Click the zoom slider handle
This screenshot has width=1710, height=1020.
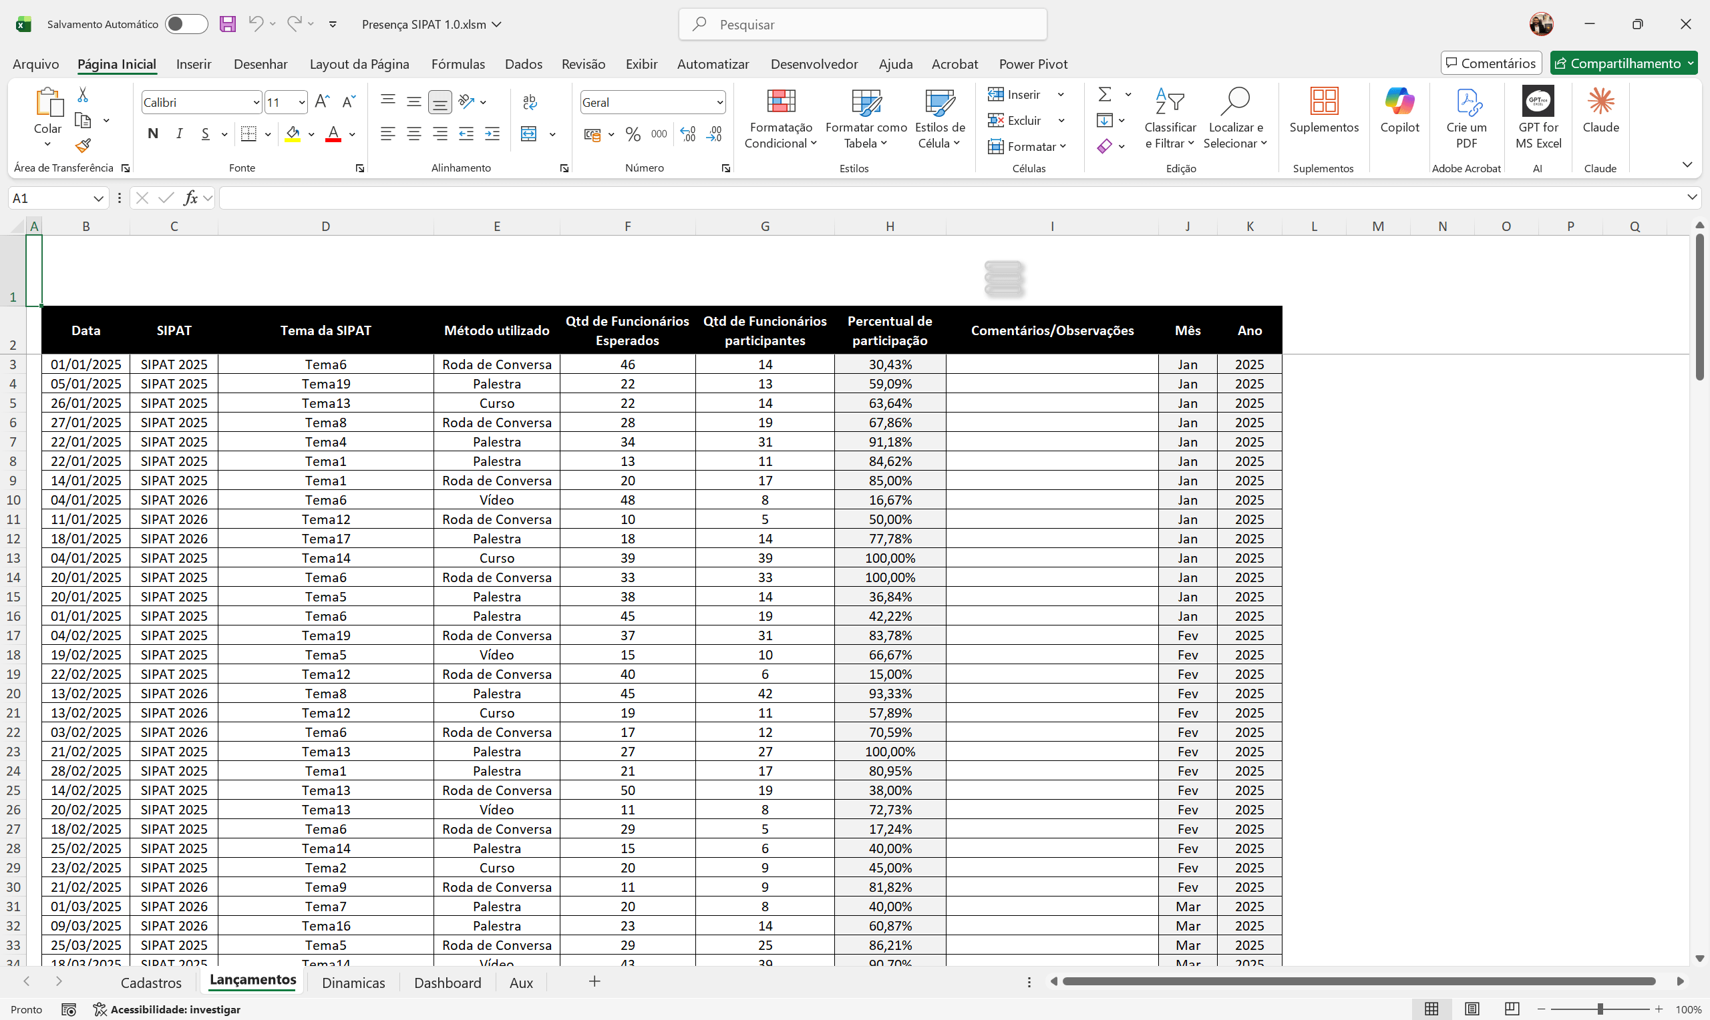tap(1600, 1009)
